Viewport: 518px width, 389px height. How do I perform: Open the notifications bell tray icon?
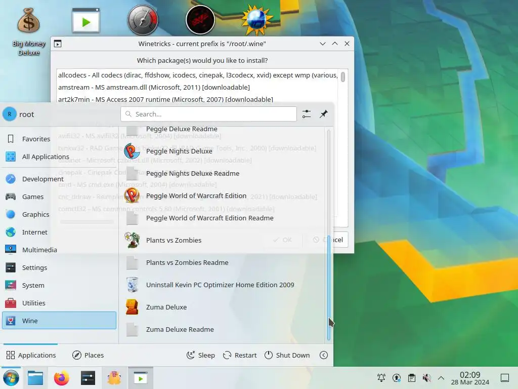tap(381, 378)
